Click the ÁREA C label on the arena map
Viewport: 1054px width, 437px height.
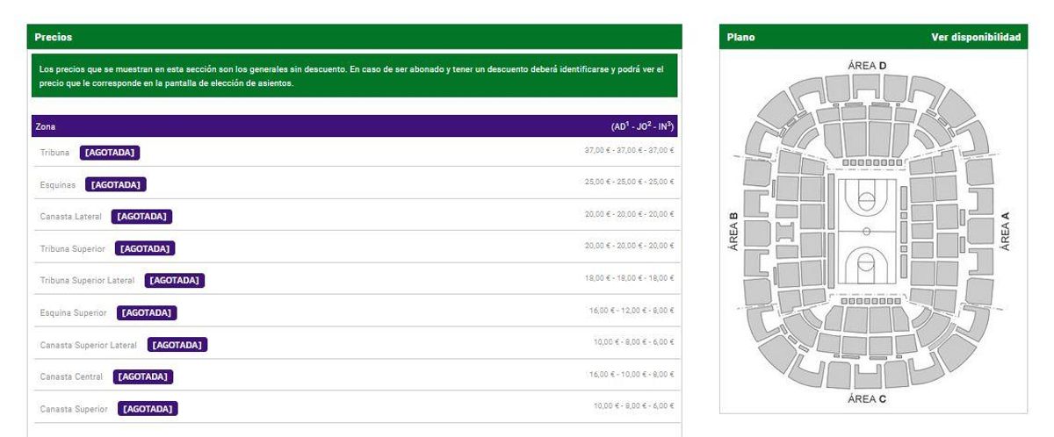click(867, 398)
